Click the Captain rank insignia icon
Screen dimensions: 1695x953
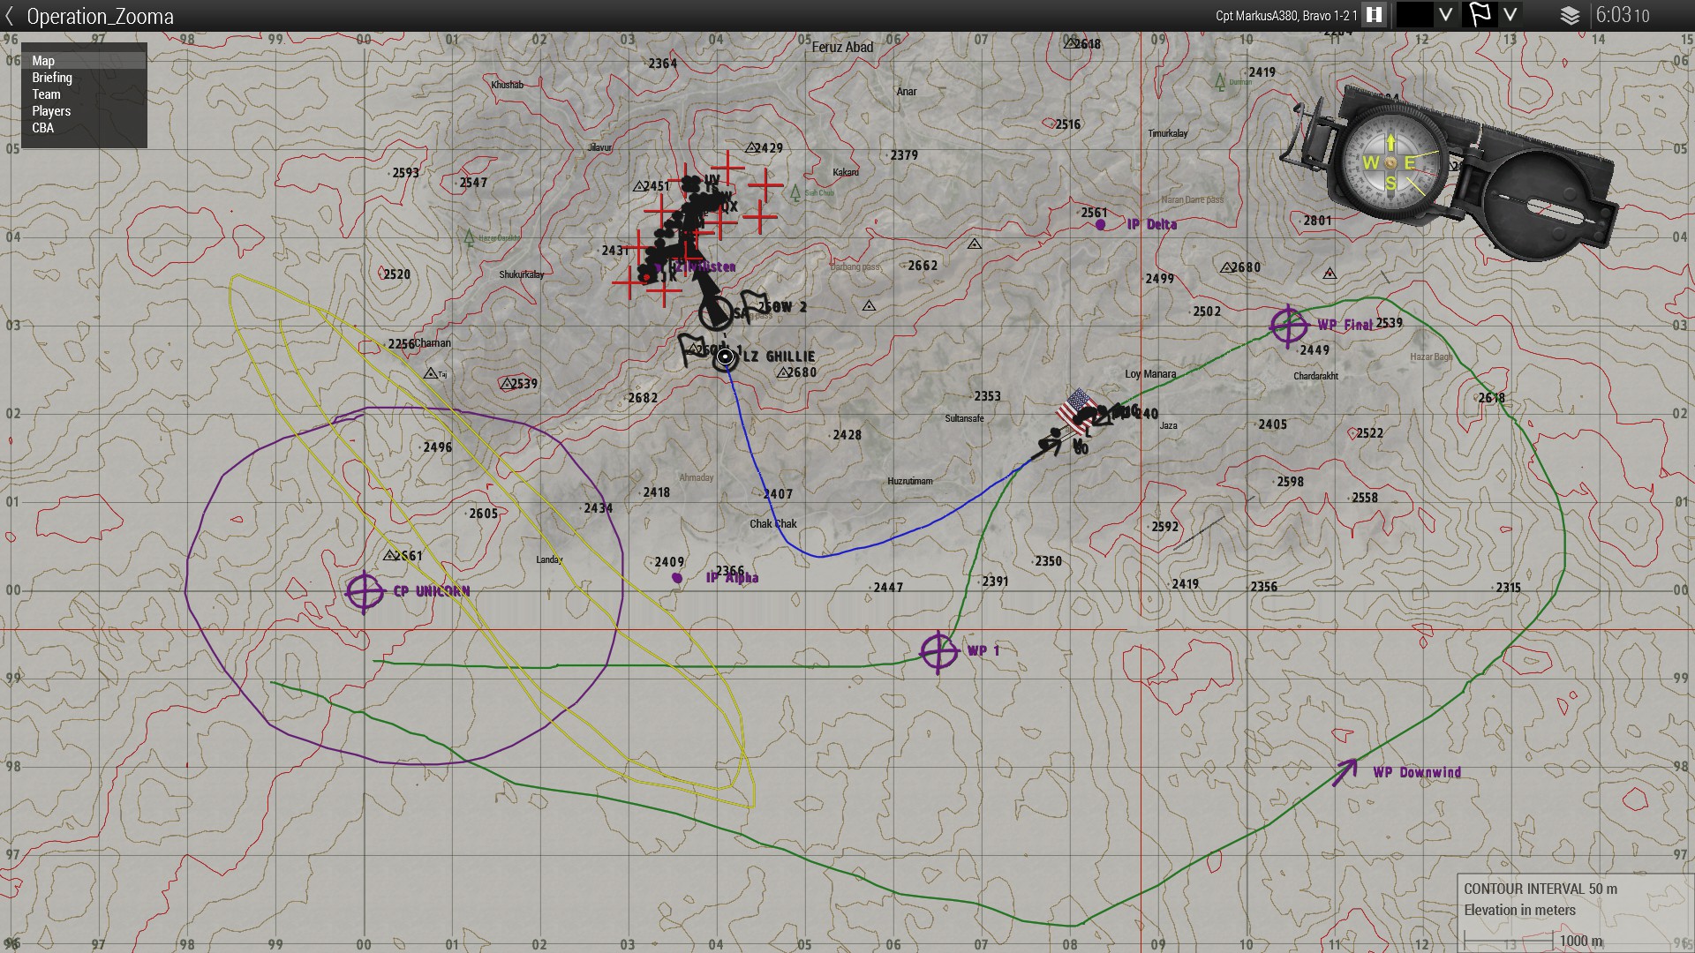click(1374, 15)
